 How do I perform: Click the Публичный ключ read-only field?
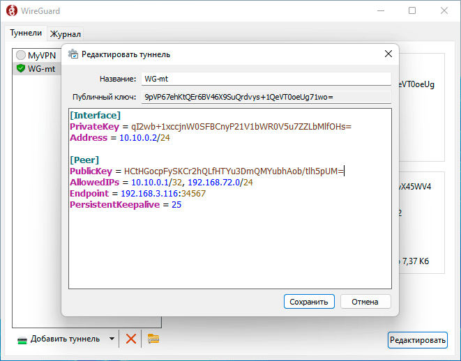click(265, 97)
